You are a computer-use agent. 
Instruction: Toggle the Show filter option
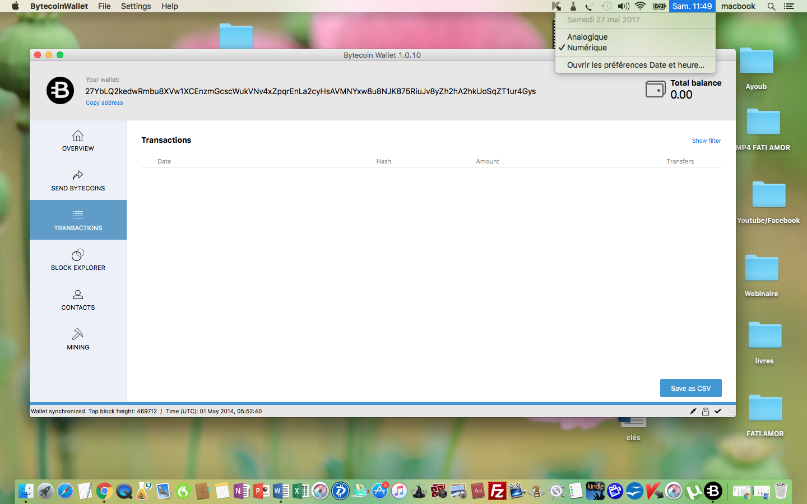click(x=706, y=141)
